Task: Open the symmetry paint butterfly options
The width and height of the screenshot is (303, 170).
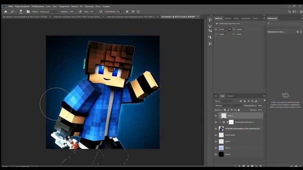Action: point(138,12)
